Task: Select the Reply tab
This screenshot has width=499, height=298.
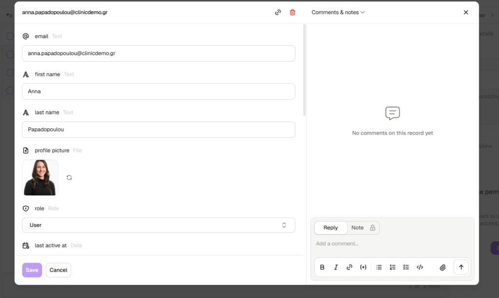Action: [x=330, y=228]
